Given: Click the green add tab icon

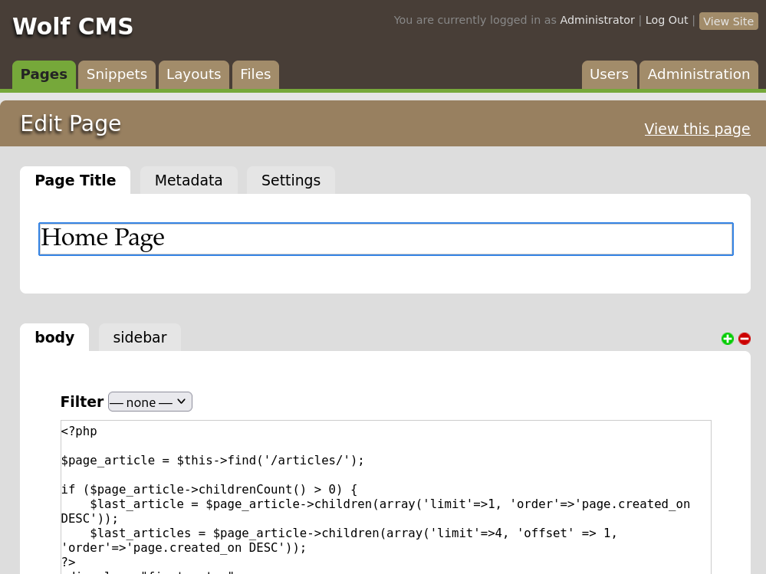Looking at the screenshot, I should pos(728,339).
